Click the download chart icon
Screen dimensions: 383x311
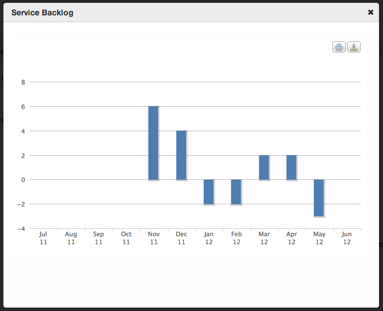[x=354, y=47]
